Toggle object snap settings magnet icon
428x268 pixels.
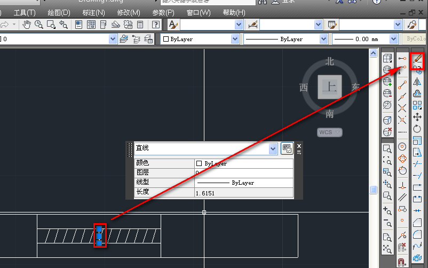click(x=402, y=262)
